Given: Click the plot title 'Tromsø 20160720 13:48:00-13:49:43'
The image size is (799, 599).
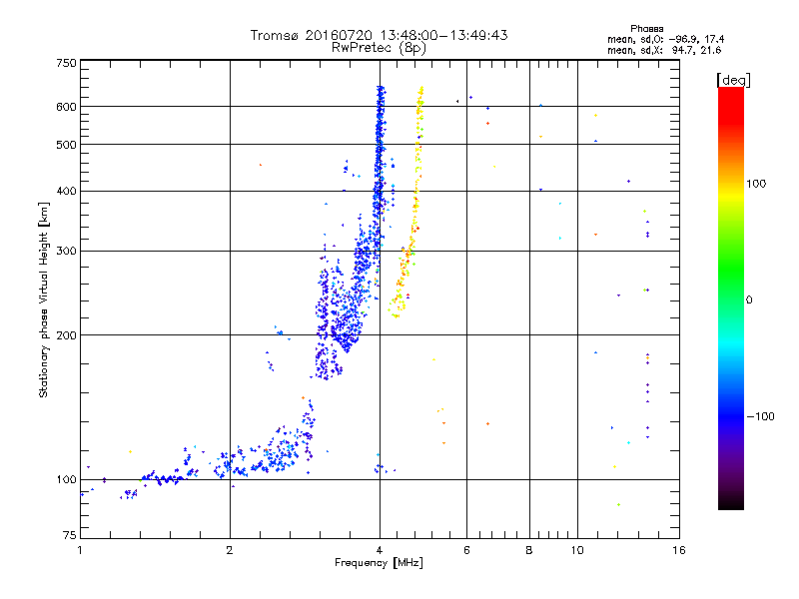Looking at the screenshot, I should tap(379, 35).
